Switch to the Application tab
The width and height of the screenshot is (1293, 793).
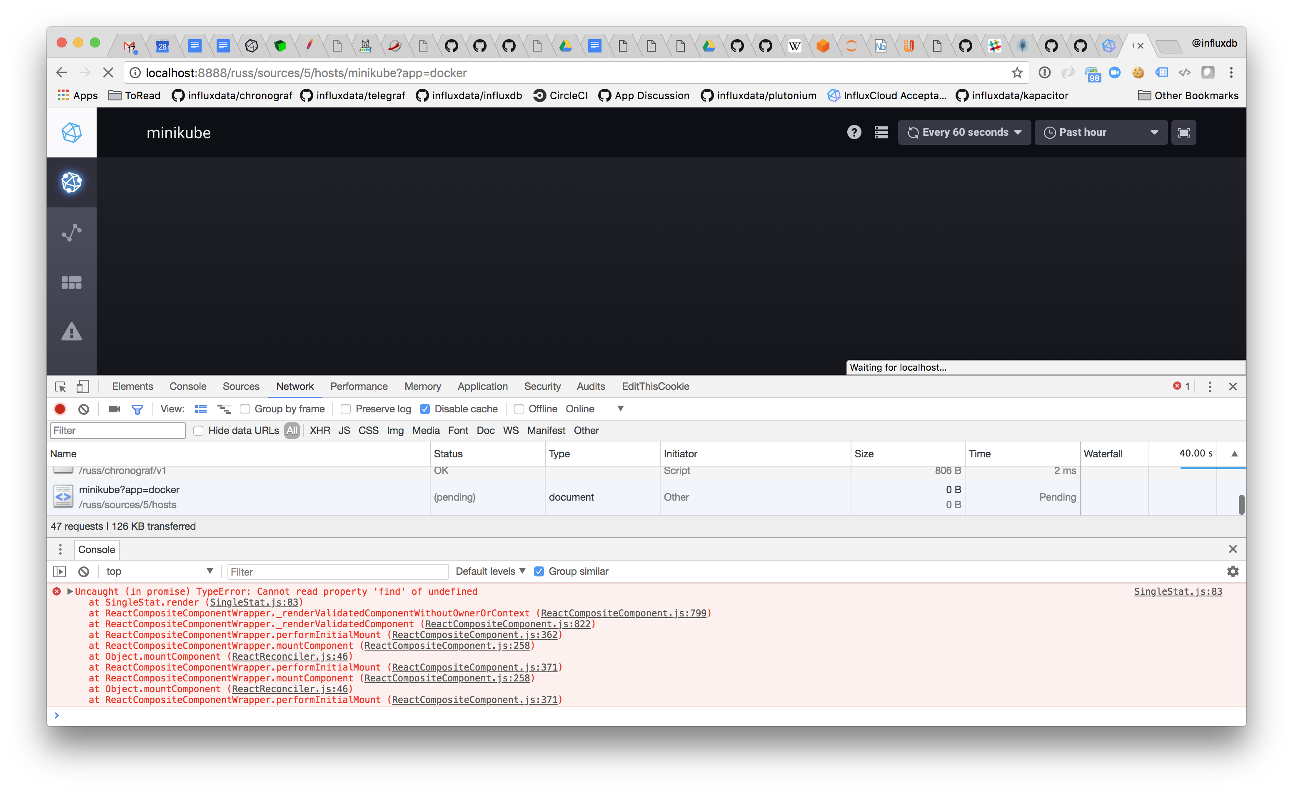[x=482, y=386]
